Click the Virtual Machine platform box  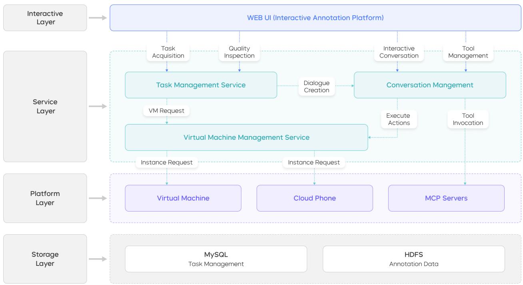(x=183, y=198)
